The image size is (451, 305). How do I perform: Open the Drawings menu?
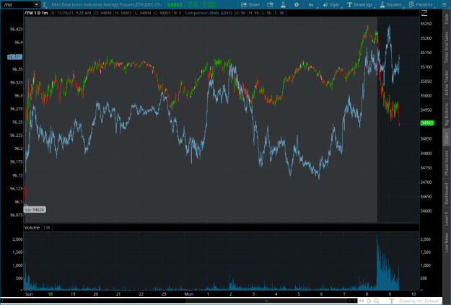[x=359, y=4]
